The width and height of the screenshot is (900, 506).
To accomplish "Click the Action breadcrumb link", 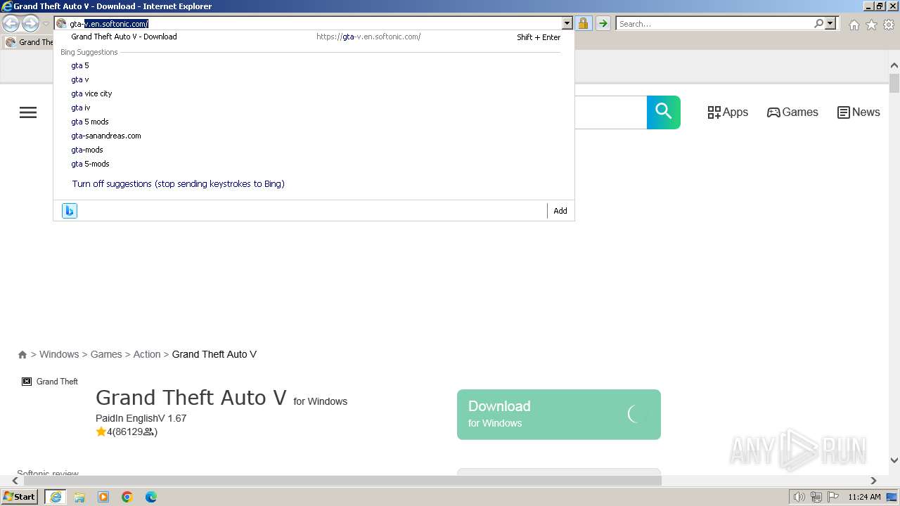I will 147,354.
